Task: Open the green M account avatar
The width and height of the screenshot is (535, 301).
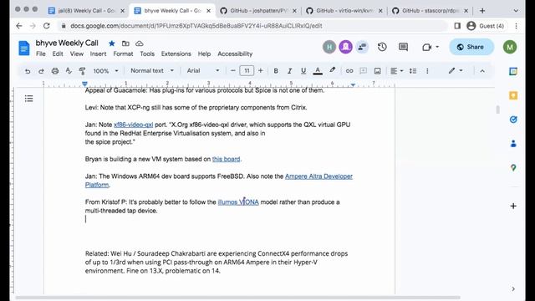Action: coord(510,47)
